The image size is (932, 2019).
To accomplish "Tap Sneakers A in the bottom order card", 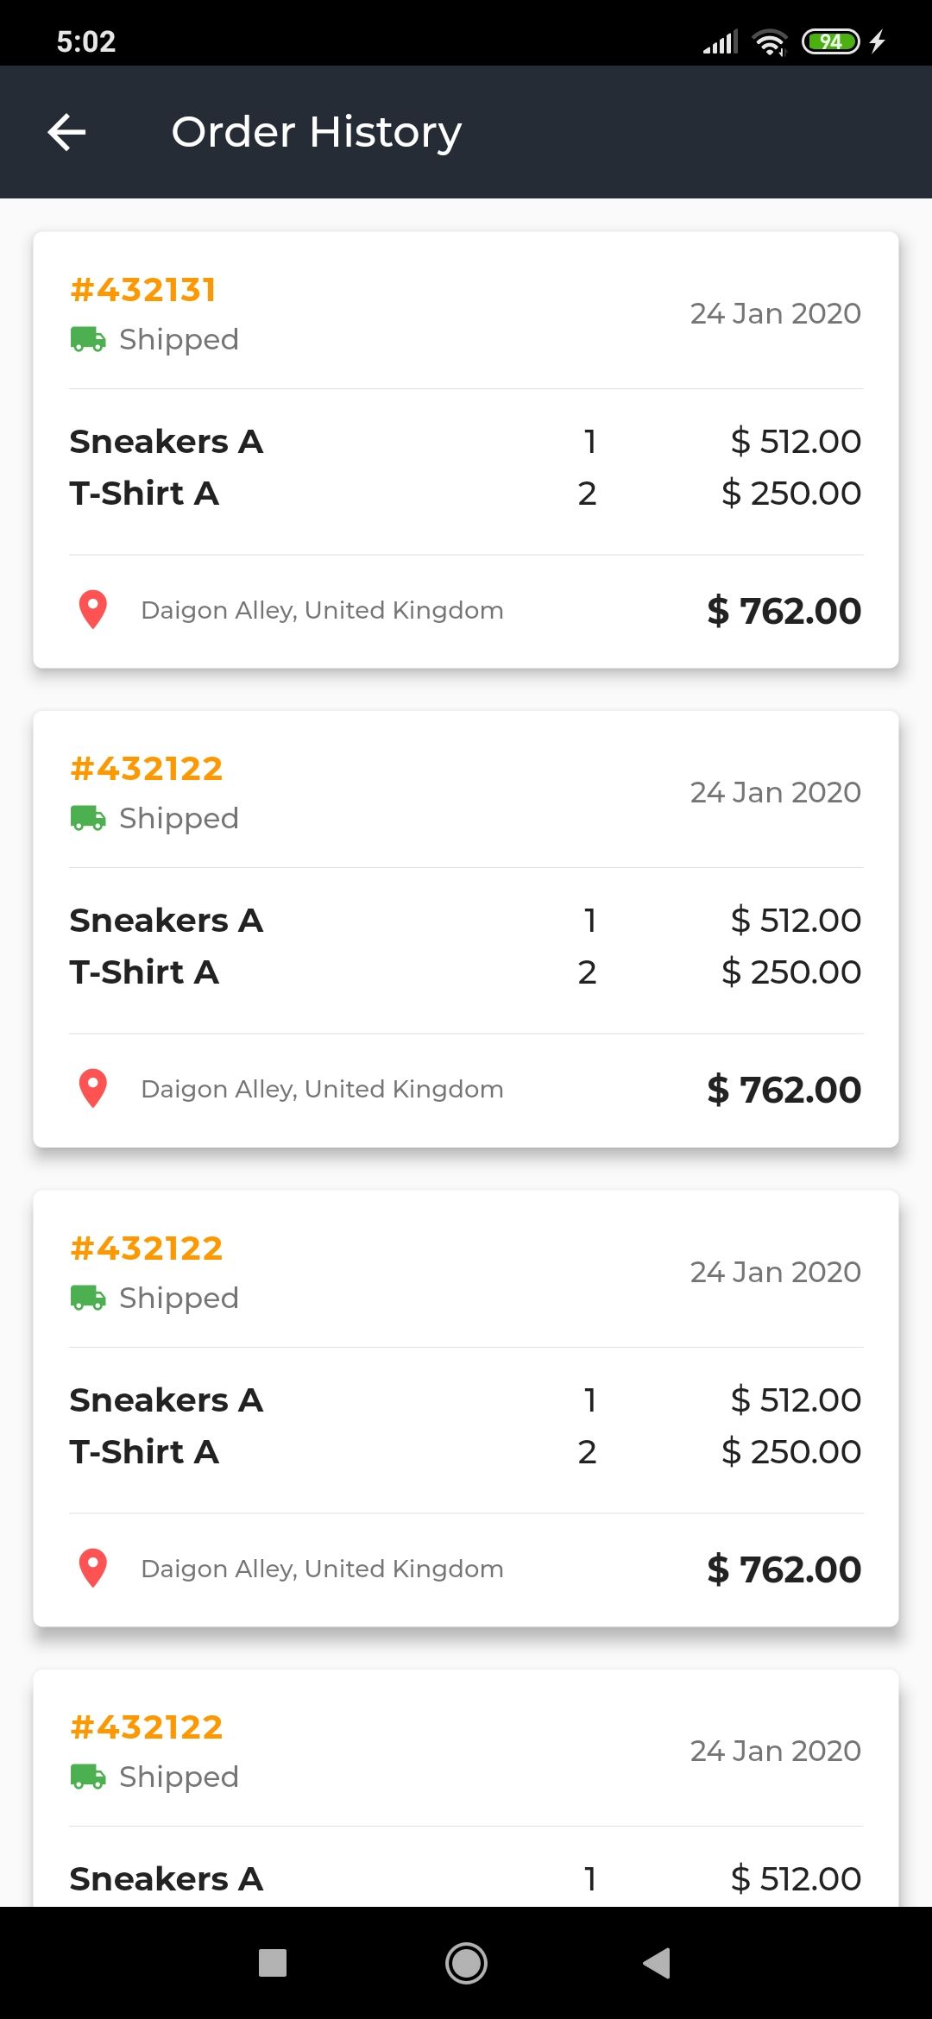I will (167, 1878).
